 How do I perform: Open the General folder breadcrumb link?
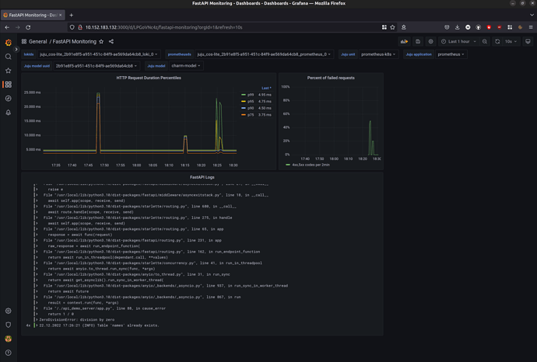pyautogui.click(x=37, y=41)
